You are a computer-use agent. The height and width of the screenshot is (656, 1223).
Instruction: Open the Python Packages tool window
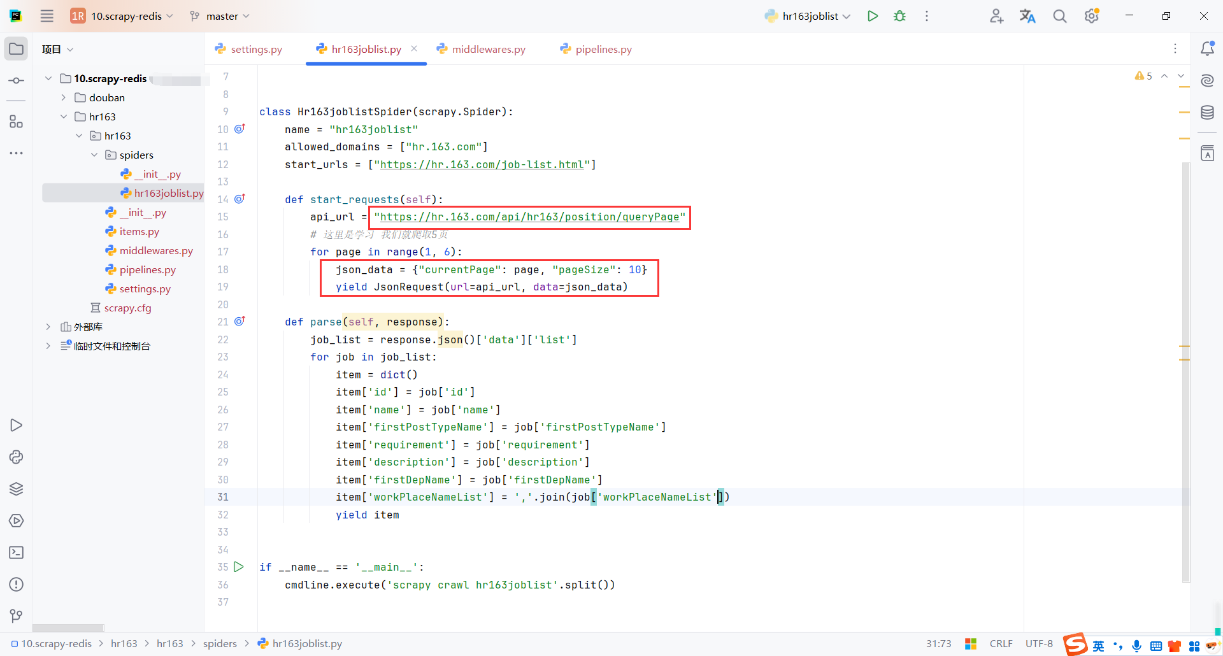tap(17, 489)
